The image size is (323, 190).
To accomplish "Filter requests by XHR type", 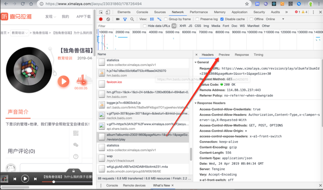I will [x=183, y=26].
